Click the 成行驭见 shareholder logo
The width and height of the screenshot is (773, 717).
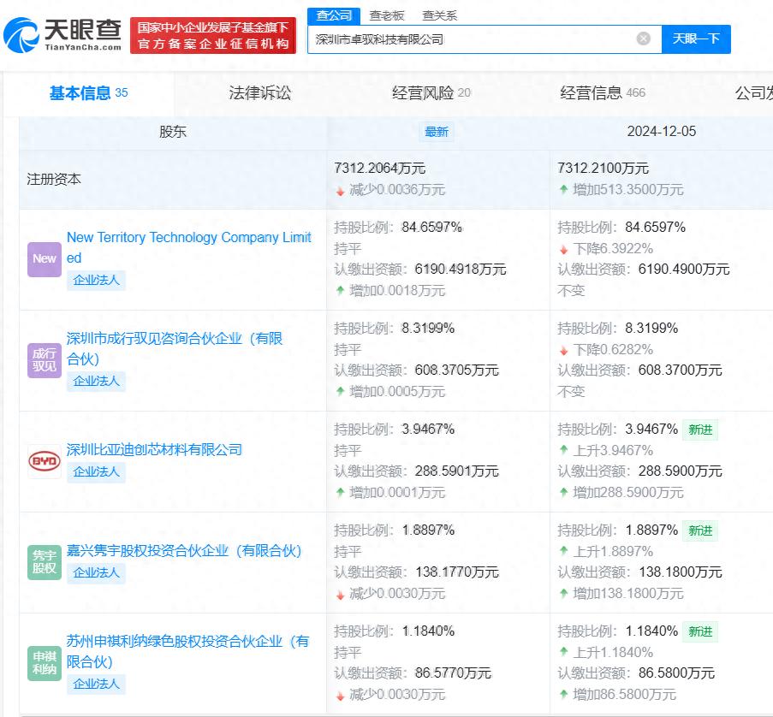tap(45, 360)
